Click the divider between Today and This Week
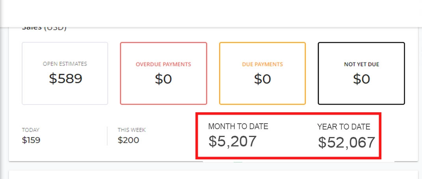 point(107,136)
